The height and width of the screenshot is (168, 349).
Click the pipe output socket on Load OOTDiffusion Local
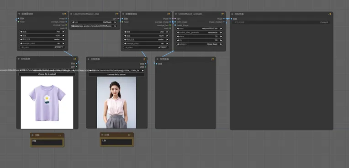pyautogui.click(x=118, y=19)
